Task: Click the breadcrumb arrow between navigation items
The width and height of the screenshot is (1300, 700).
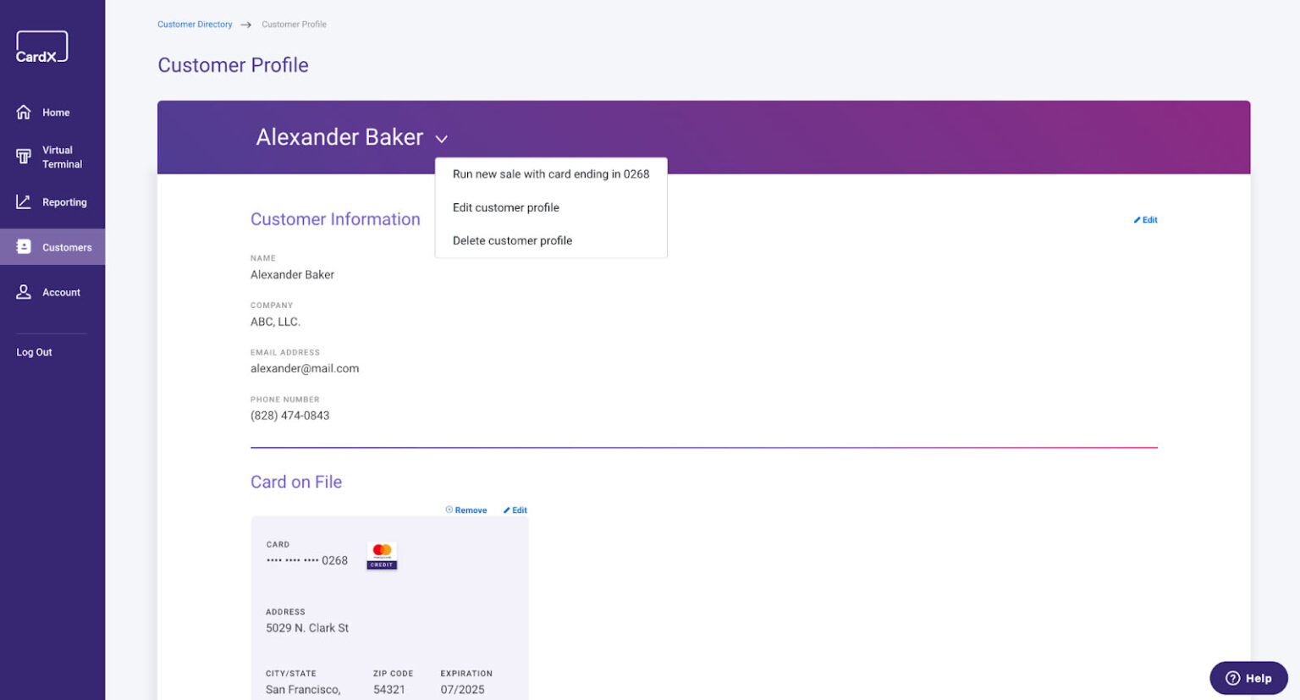Action: 245,25
